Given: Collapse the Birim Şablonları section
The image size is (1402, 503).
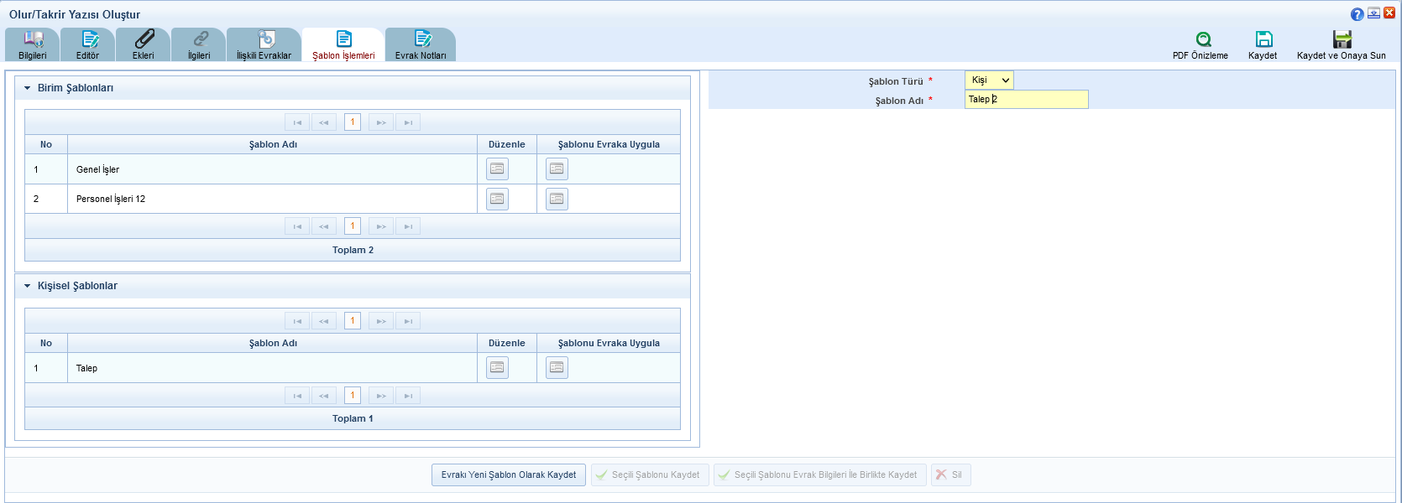Looking at the screenshot, I should tap(28, 88).
